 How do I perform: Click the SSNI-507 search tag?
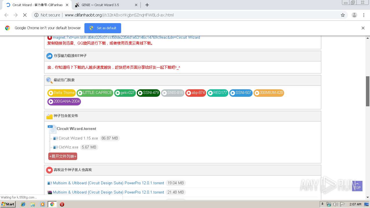pyautogui.click(x=241, y=93)
